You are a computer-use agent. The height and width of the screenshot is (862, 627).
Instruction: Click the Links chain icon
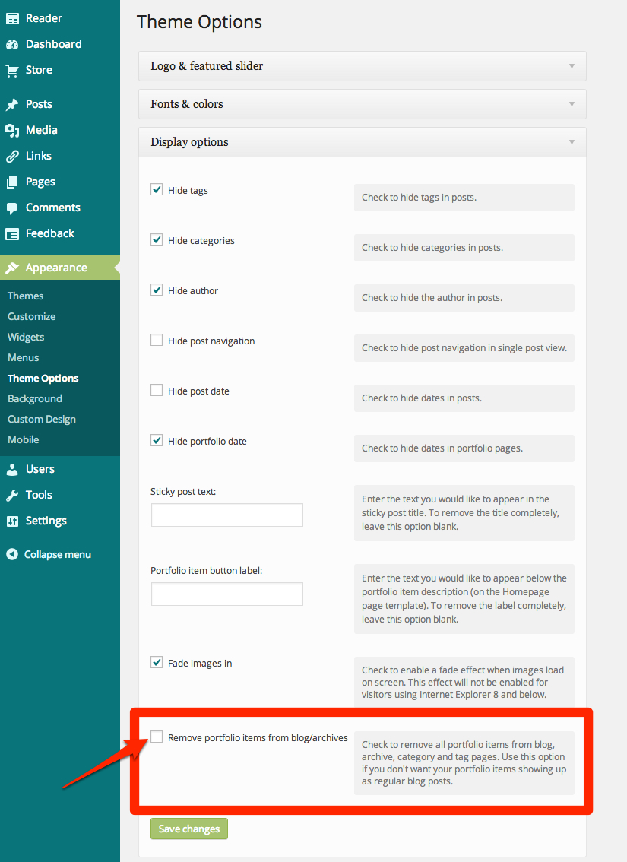coord(12,156)
